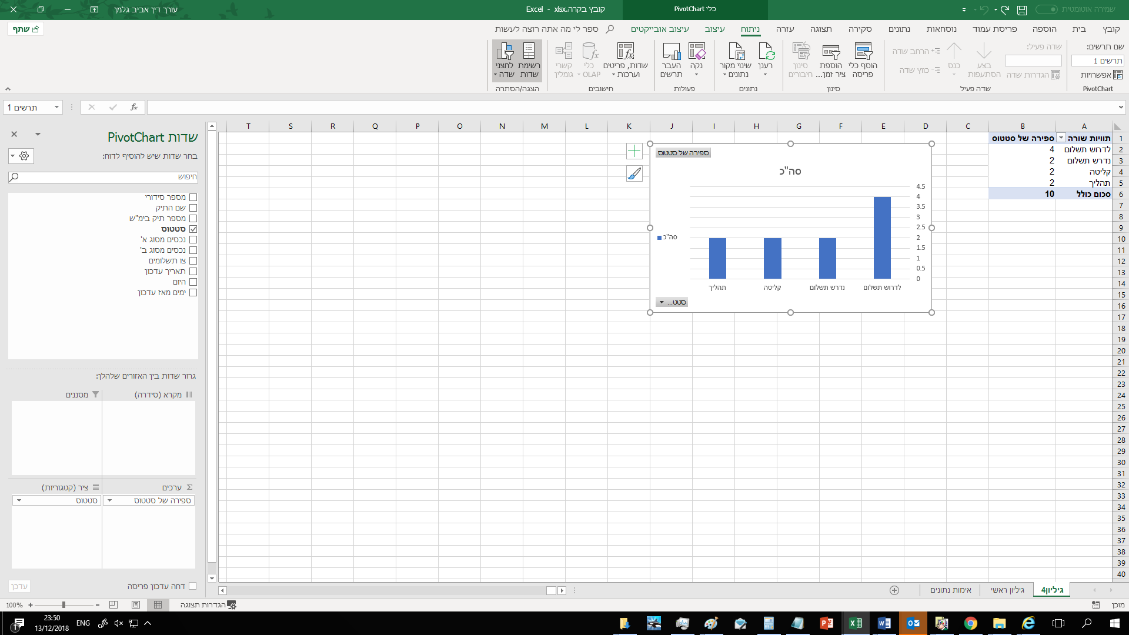Expand the formula bar
Viewport: 1129px width, 635px height.
[1121, 107]
